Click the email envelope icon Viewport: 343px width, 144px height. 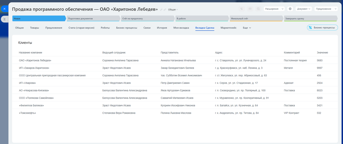(x=250, y=9)
